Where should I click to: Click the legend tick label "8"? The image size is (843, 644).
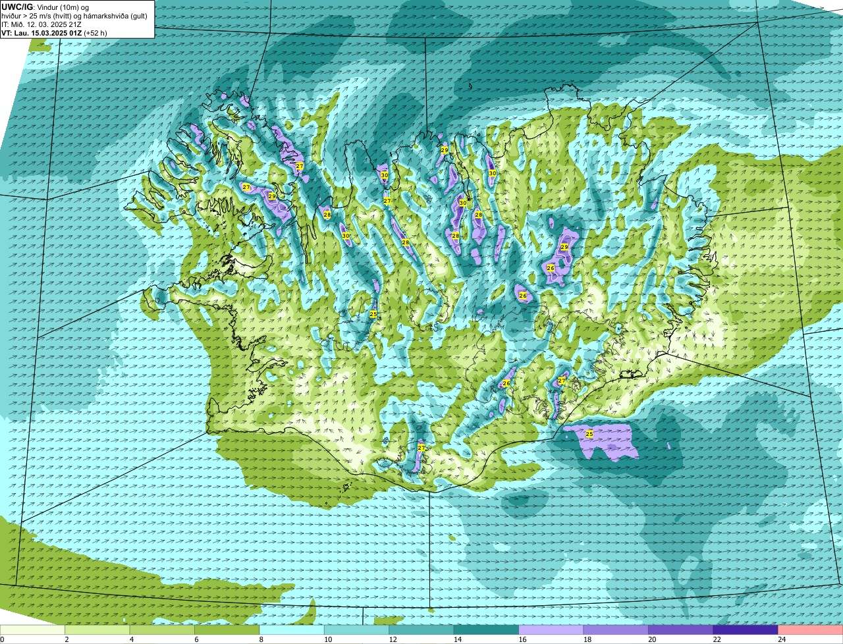pos(261,639)
